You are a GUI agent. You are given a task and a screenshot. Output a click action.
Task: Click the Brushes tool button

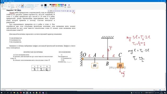(22, 5)
